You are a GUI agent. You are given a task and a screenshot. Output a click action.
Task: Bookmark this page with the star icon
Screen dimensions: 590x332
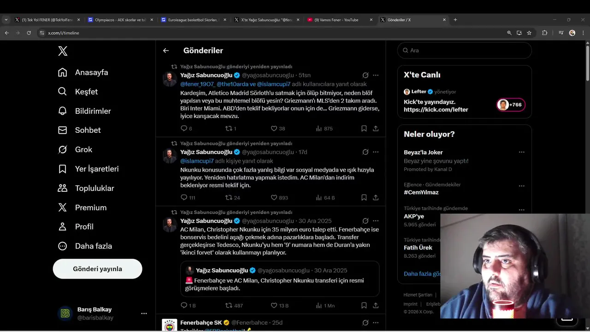(529, 33)
